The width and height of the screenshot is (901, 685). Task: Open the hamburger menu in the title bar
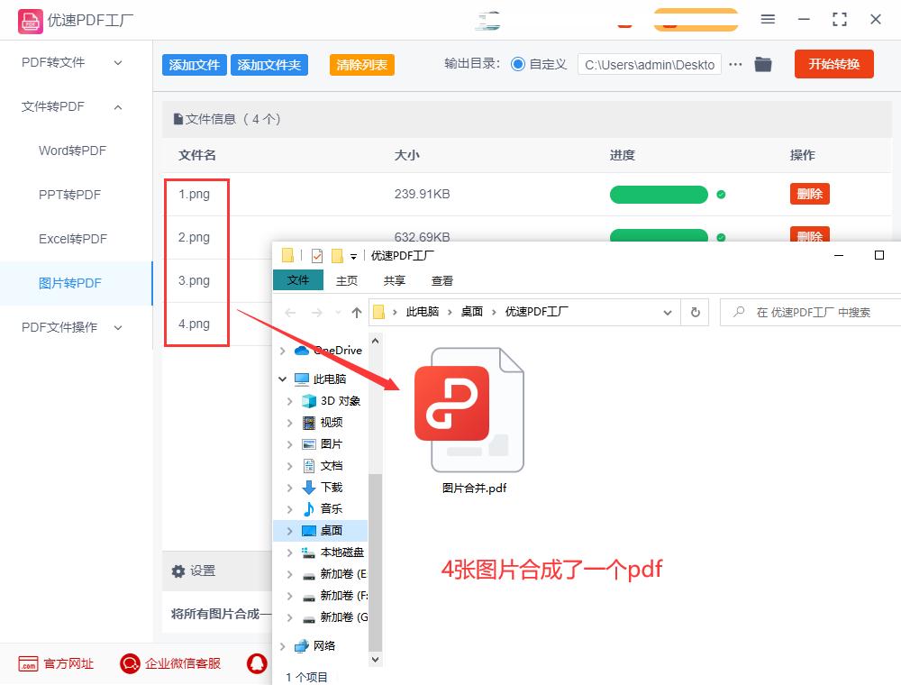coord(769,19)
